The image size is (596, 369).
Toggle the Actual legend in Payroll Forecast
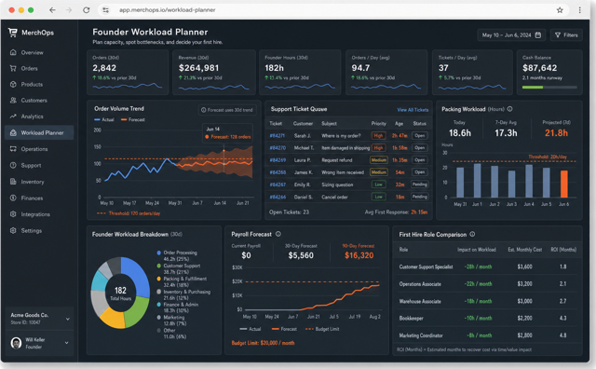[x=251, y=329]
